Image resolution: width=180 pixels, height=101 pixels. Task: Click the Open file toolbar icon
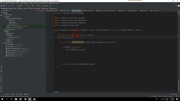coord(1,6)
